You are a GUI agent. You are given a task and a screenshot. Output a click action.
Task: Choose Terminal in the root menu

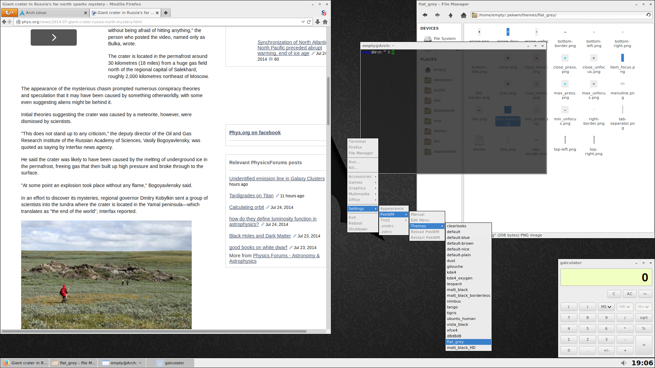363,141
